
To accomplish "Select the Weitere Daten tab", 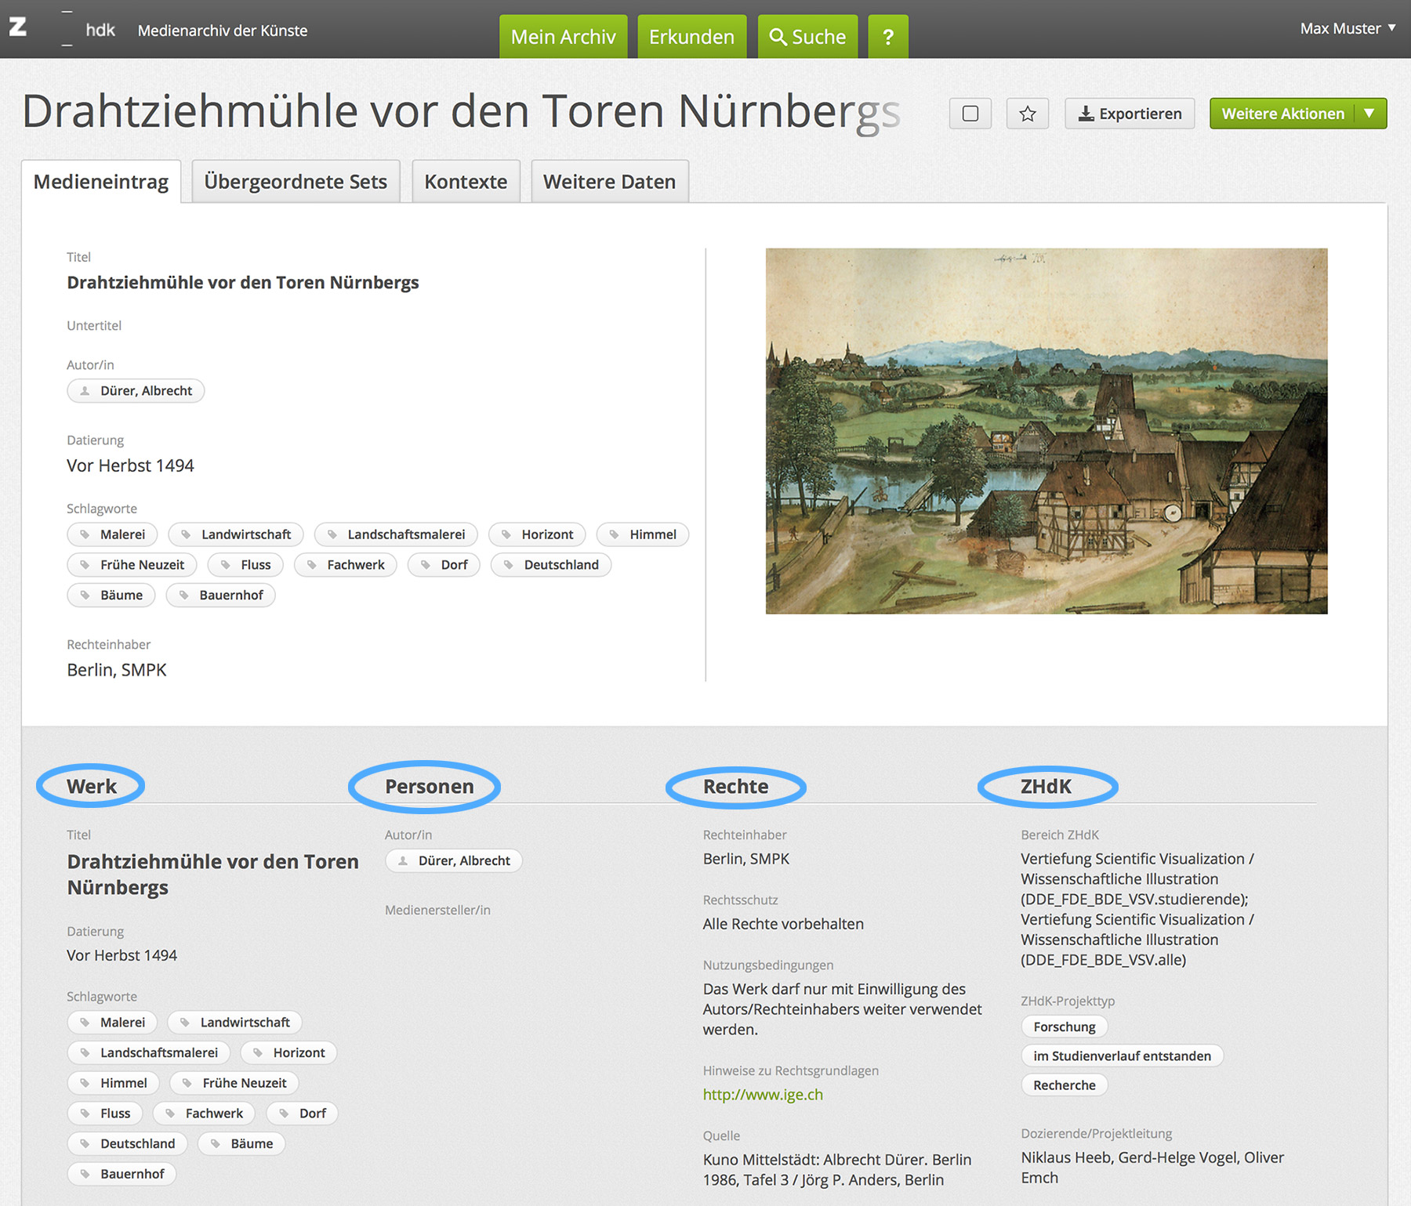I will [609, 182].
